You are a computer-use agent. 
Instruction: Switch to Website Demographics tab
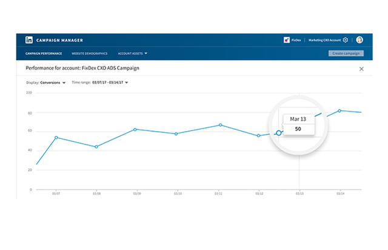pyautogui.click(x=89, y=53)
